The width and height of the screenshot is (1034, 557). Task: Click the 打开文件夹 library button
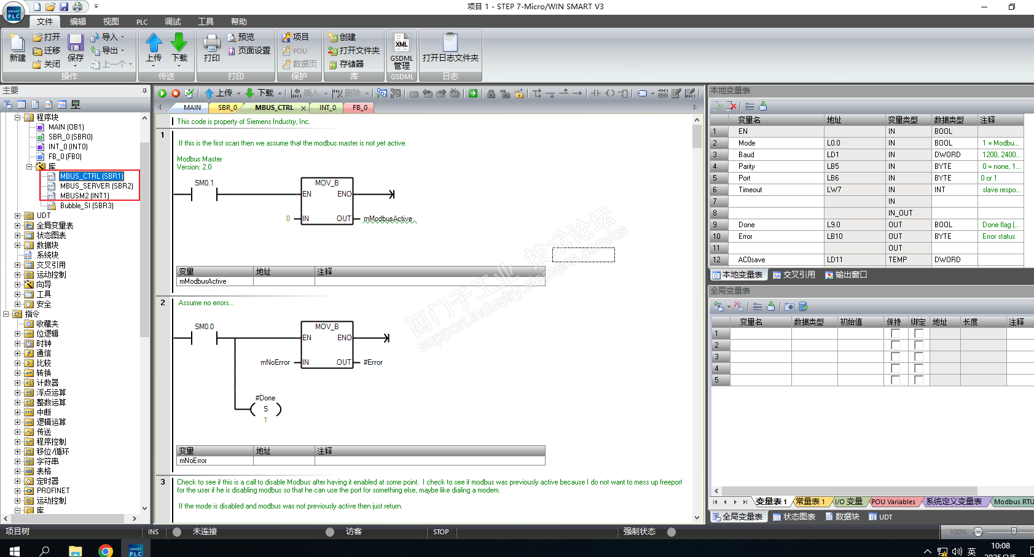(x=354, y=51)
